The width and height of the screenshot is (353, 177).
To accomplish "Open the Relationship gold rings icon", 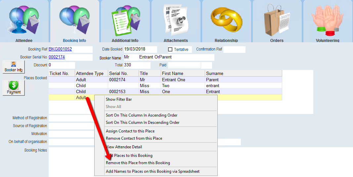I will [226, 20].
